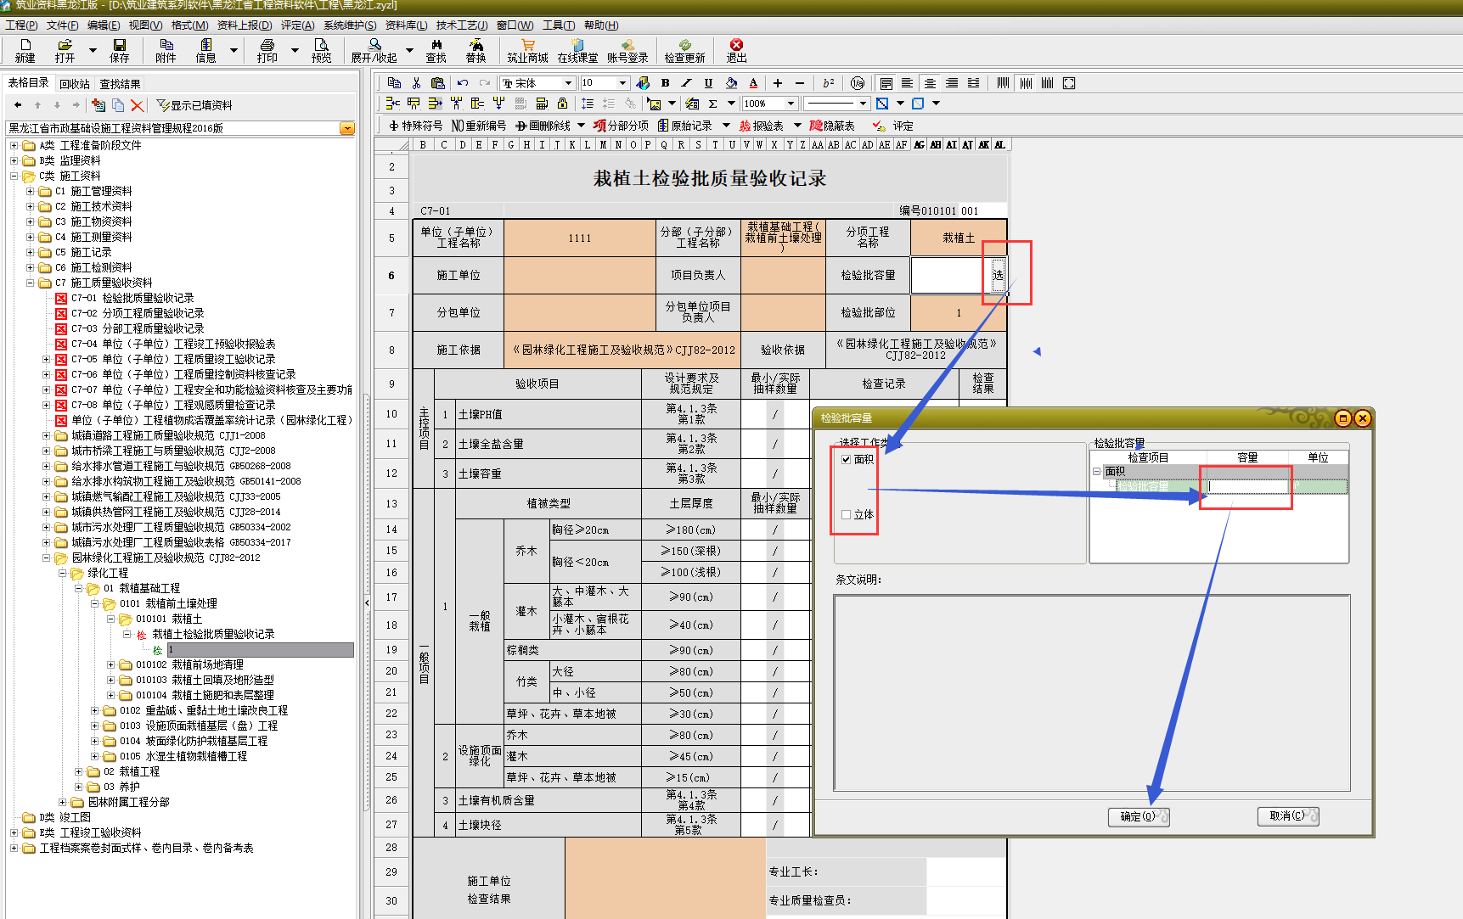Screen dimensions: 1463x919
Task: Expand the A类 工程准备阶段文件 node
Action: click(14, 145)
